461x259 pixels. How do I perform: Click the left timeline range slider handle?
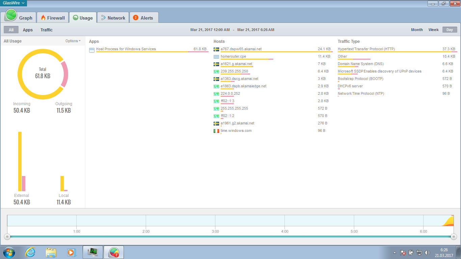point(7,237)
